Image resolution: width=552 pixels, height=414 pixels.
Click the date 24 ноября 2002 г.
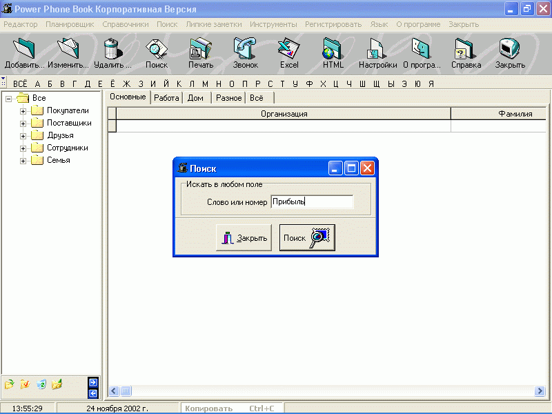[x=117, y=408]
